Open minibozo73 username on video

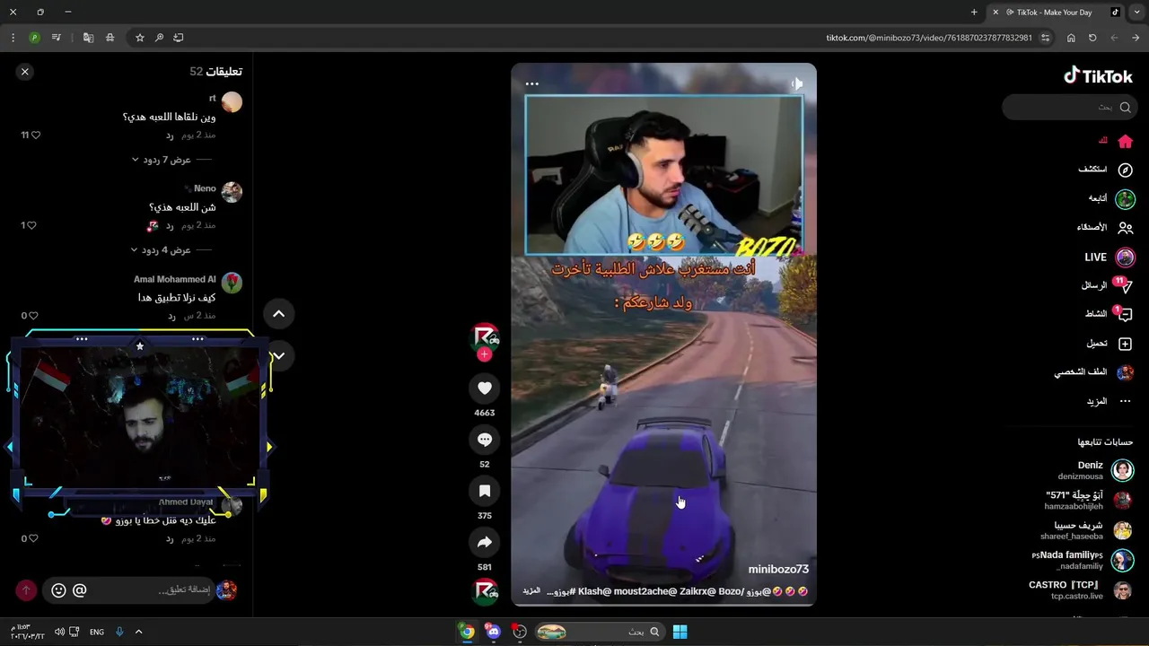tap(778, 569)
